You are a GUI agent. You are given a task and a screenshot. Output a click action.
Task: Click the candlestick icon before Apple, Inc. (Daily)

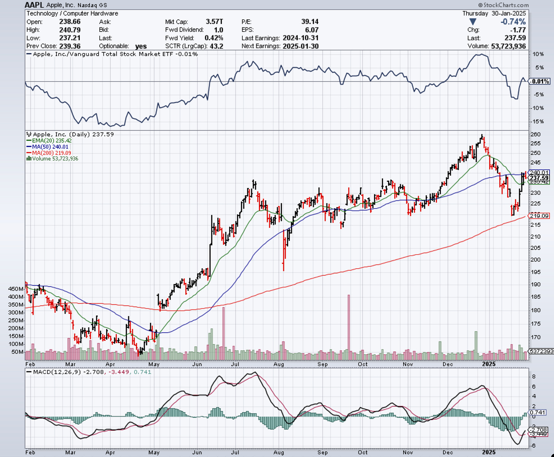click(29, 134)
